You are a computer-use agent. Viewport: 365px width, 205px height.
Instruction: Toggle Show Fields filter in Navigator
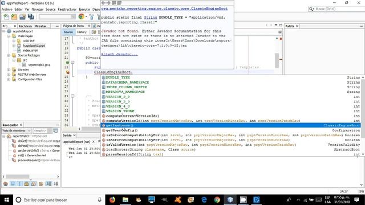[x=13, y=183]
